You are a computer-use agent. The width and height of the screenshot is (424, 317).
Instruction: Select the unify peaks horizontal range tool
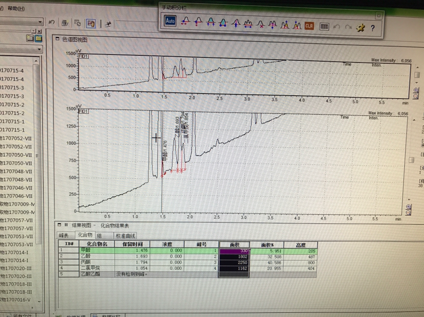(248, 24)
